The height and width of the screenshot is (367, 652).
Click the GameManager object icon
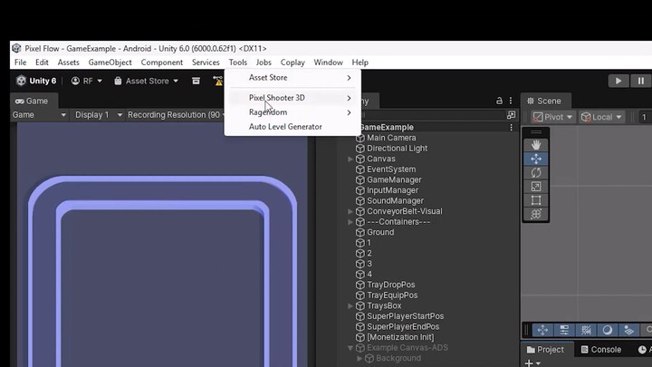[360, 179]
